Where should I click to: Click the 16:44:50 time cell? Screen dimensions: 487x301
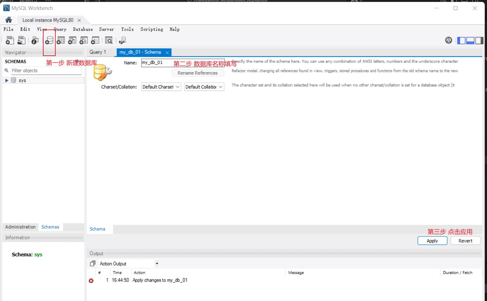pyautogui.click(x=120, y=280)
